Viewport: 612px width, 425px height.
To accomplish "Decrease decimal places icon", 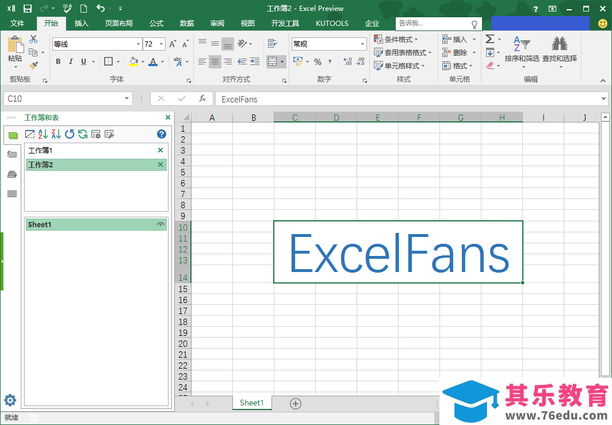I will 360,62.
